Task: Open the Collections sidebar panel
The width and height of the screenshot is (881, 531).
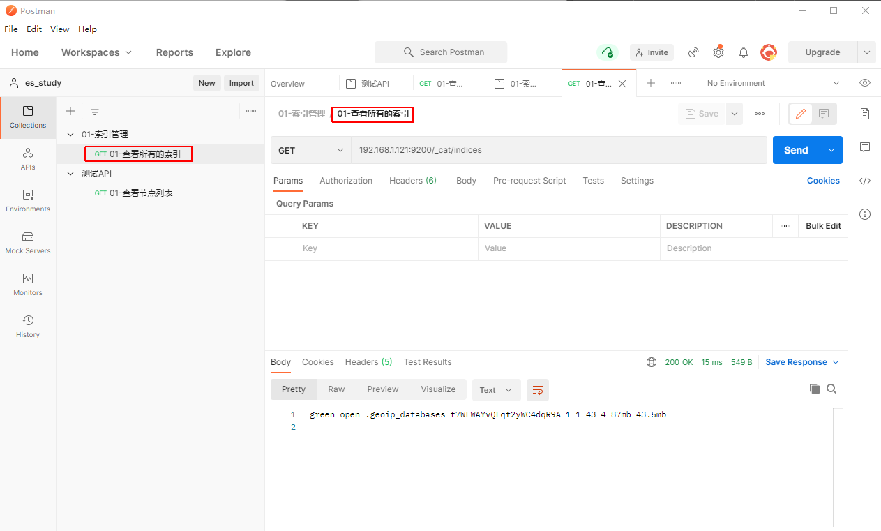Action: [x=28, y=117]
